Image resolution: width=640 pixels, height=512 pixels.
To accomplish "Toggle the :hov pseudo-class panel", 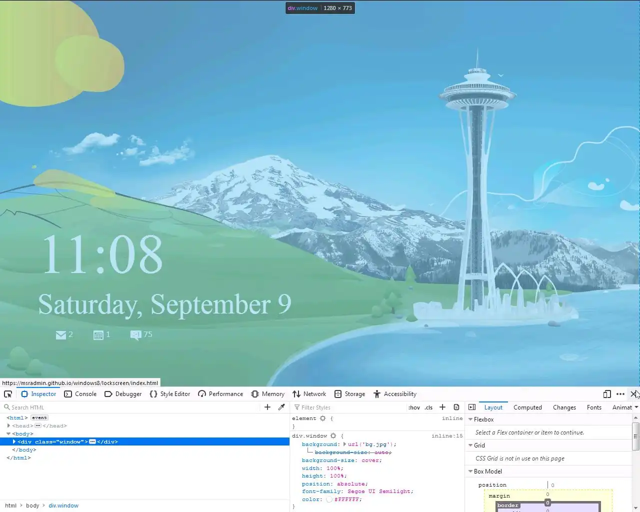I will [x=414, y=407].
